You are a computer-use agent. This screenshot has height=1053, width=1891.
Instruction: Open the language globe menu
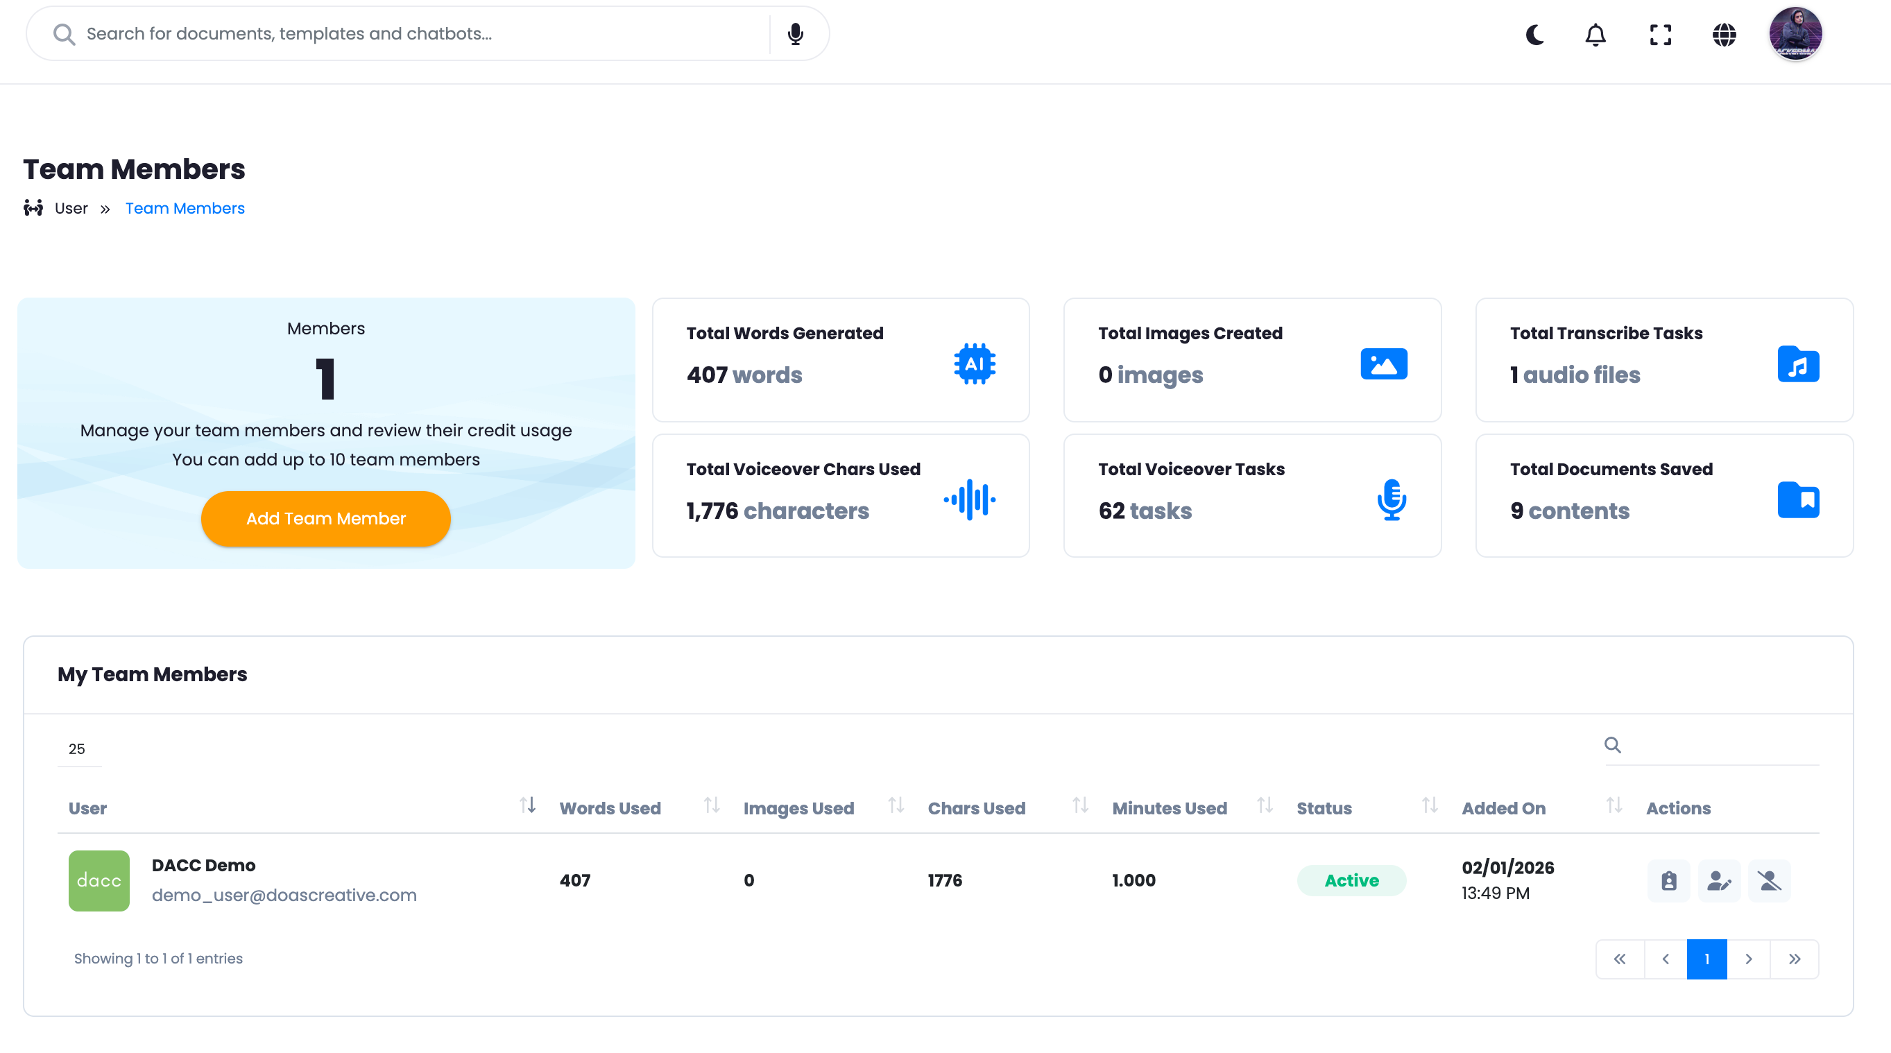1724,35
